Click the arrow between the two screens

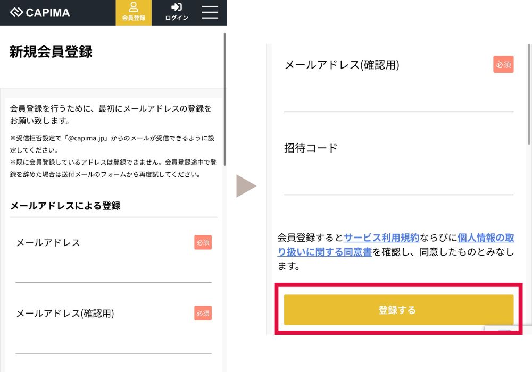[x=246, y=186]
